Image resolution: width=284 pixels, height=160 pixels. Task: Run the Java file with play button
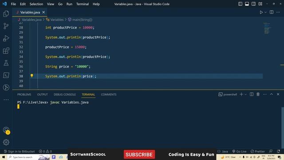point(261,12)
